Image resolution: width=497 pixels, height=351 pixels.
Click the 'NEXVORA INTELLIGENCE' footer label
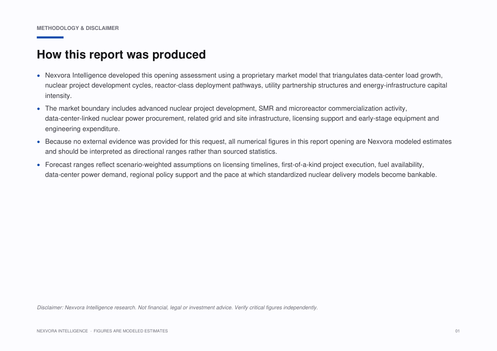click(62, 331)
